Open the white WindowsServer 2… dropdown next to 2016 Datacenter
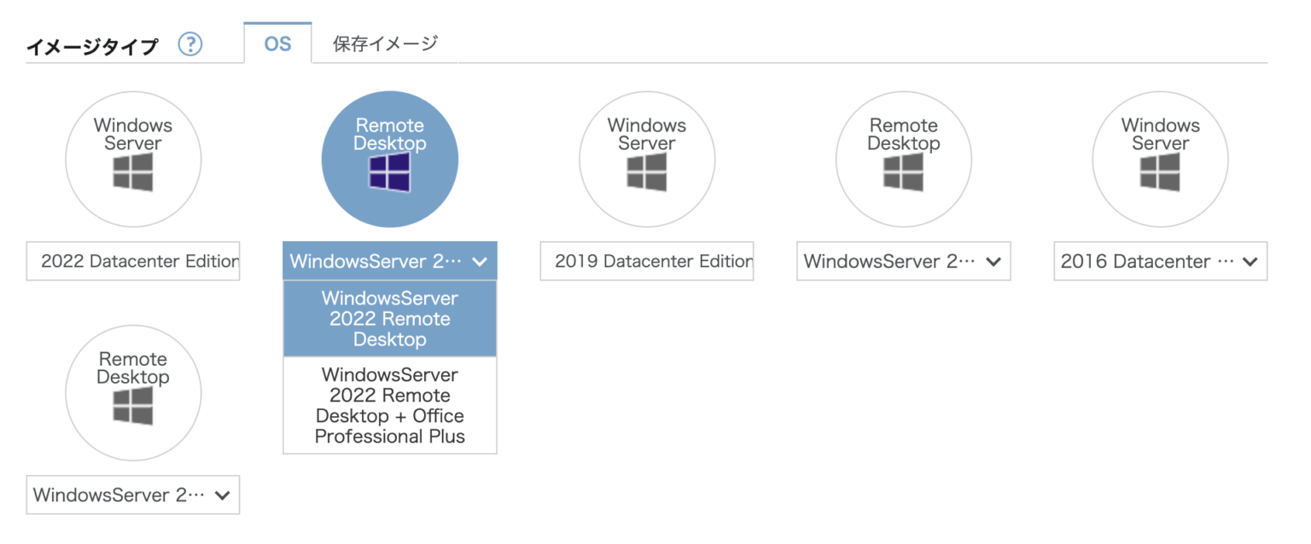 tap(904, 261)
